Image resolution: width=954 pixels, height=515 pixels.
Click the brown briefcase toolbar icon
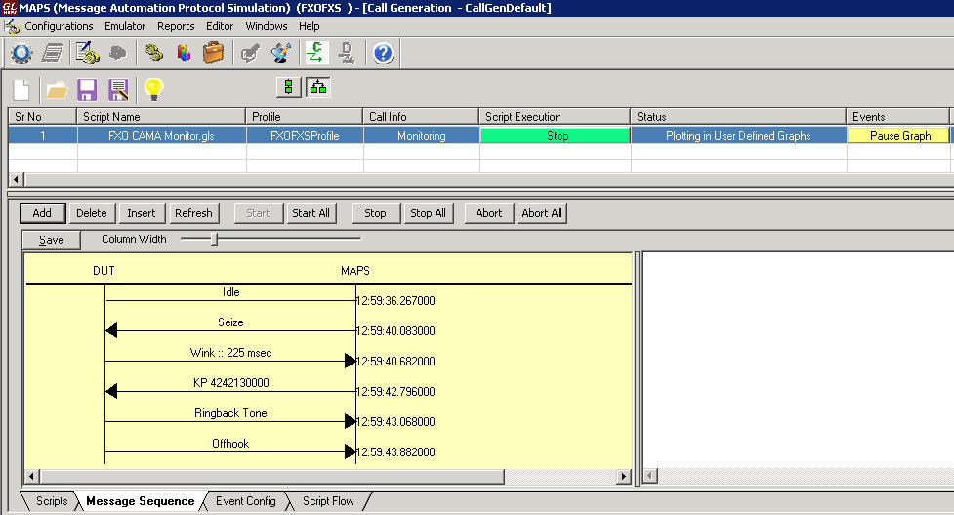click(x=213, y=53)
